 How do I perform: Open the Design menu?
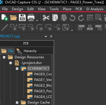pyautogui.click(x=17, y=9)
